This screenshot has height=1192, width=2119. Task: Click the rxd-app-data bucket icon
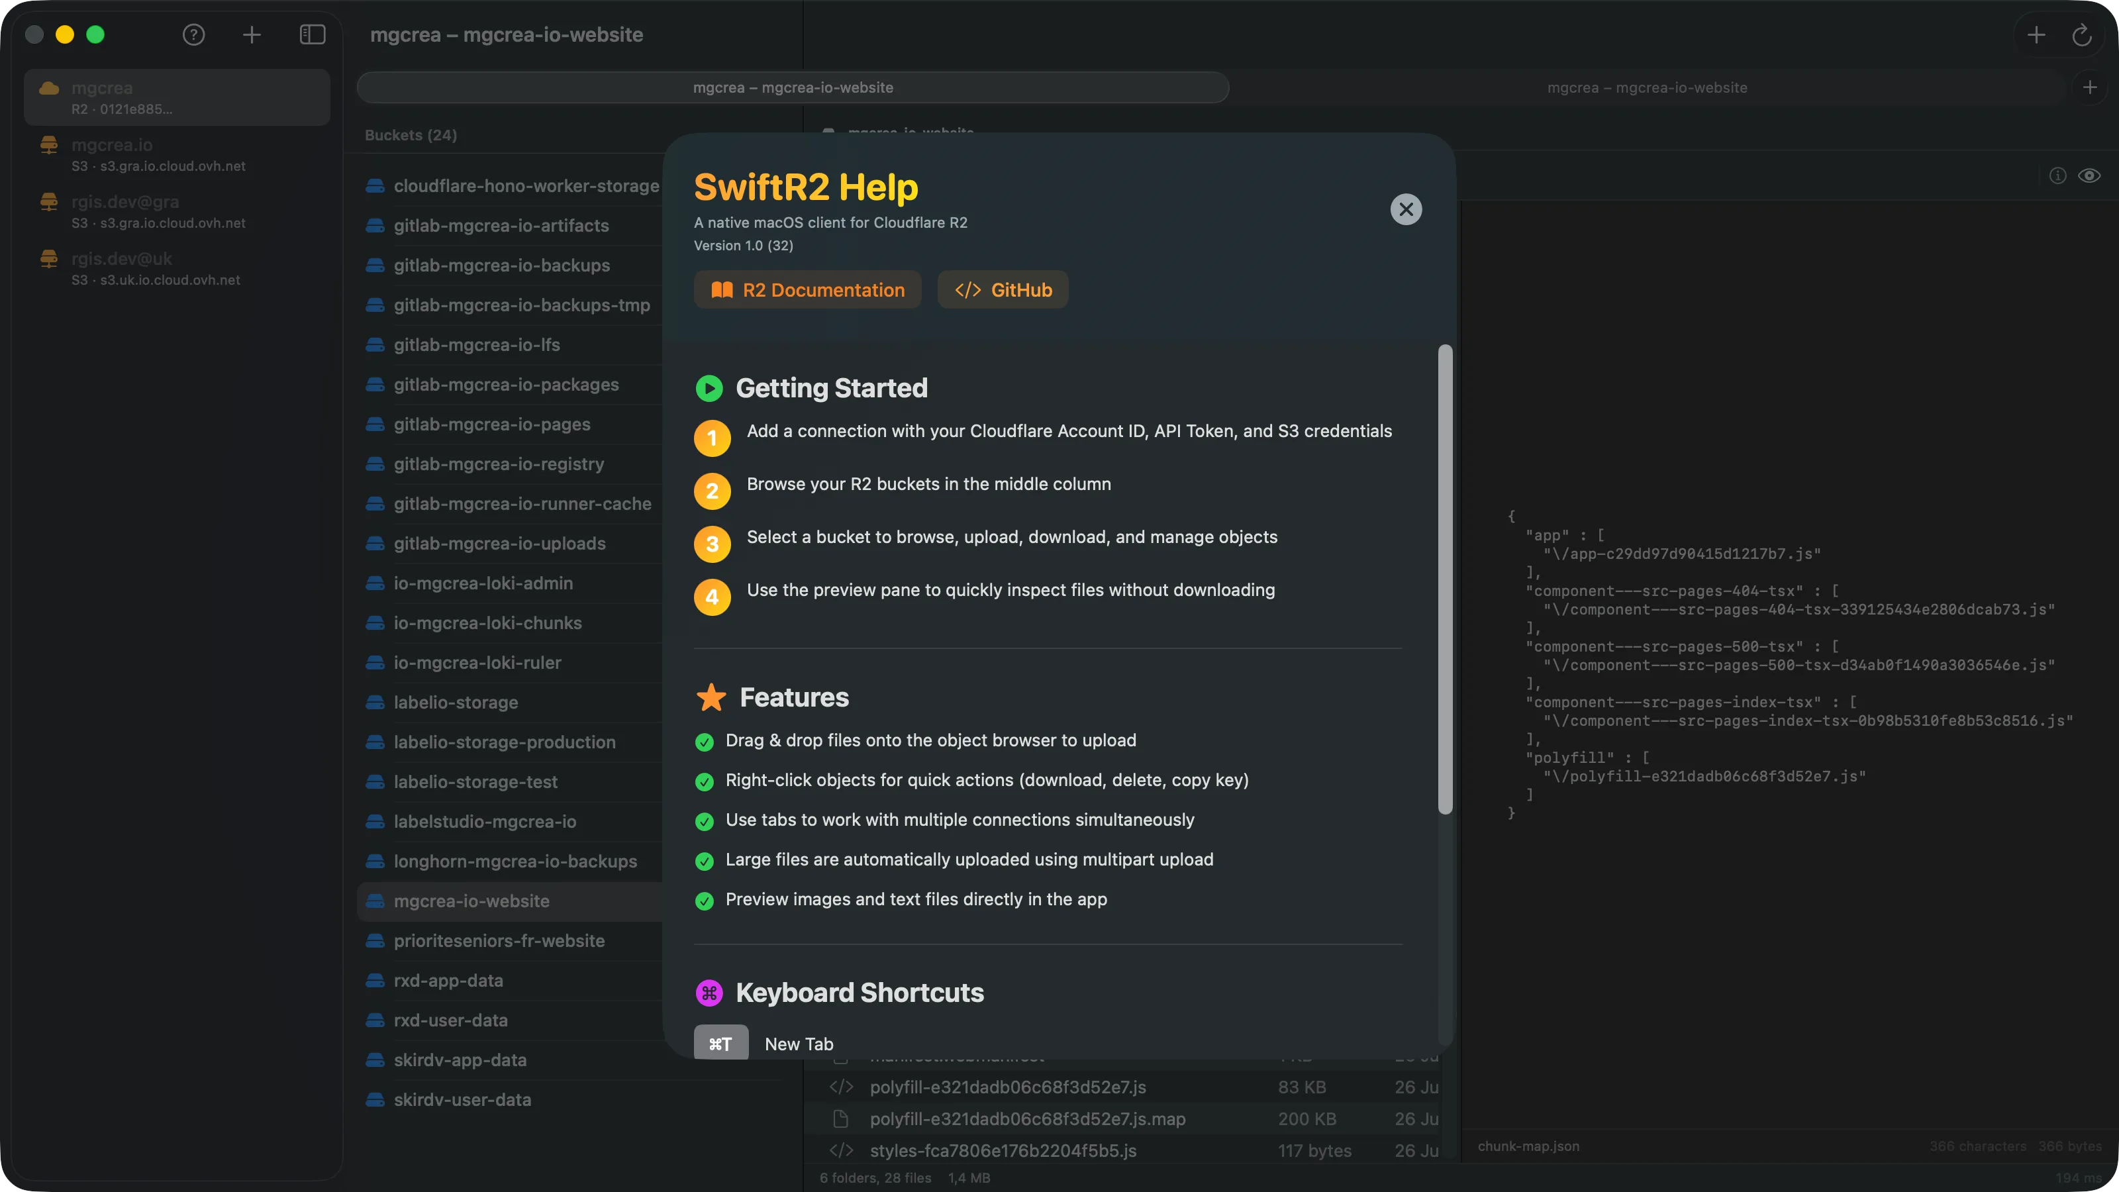[x=375, y=981]
